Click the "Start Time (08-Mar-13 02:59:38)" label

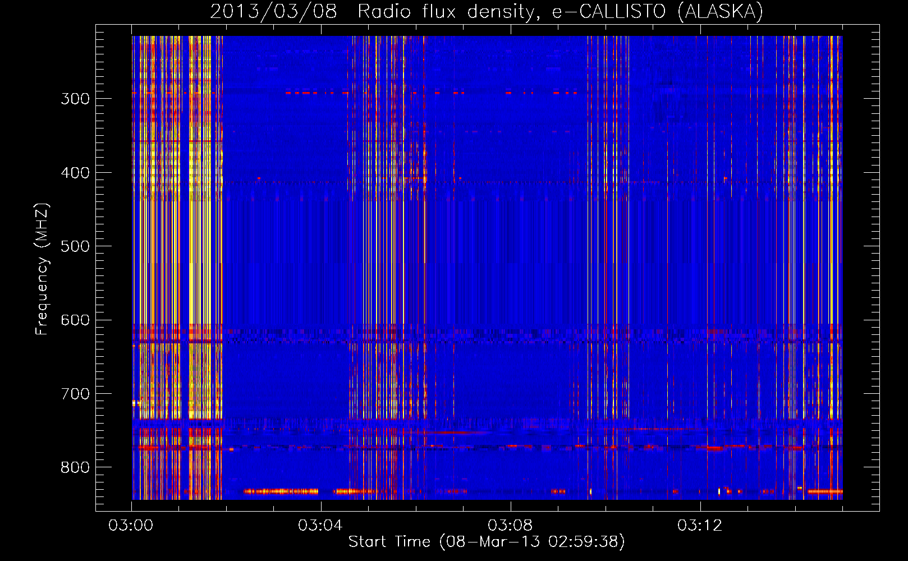pyautogui.click(x=487, y=541)
